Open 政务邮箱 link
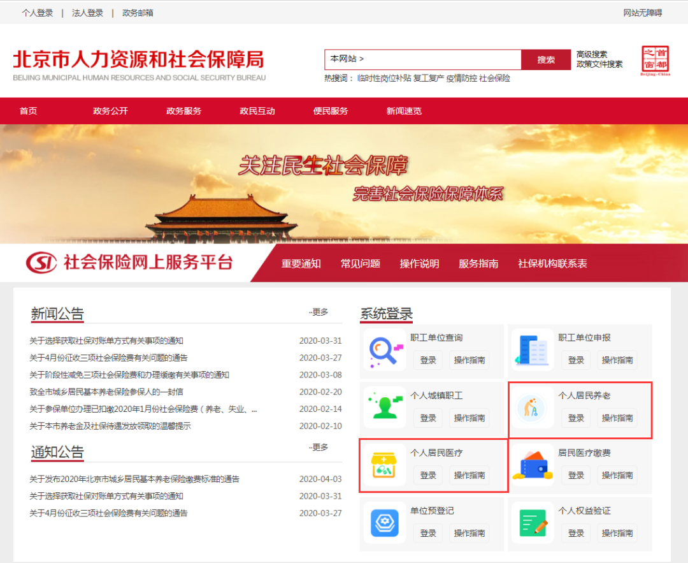Image resolution: width=688 pixels, height=563 pixels. click(138, 13)
